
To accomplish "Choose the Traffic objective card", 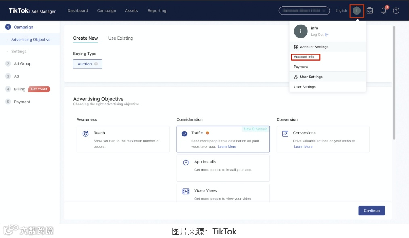I will pyautogui.click(x=223, y=139).
